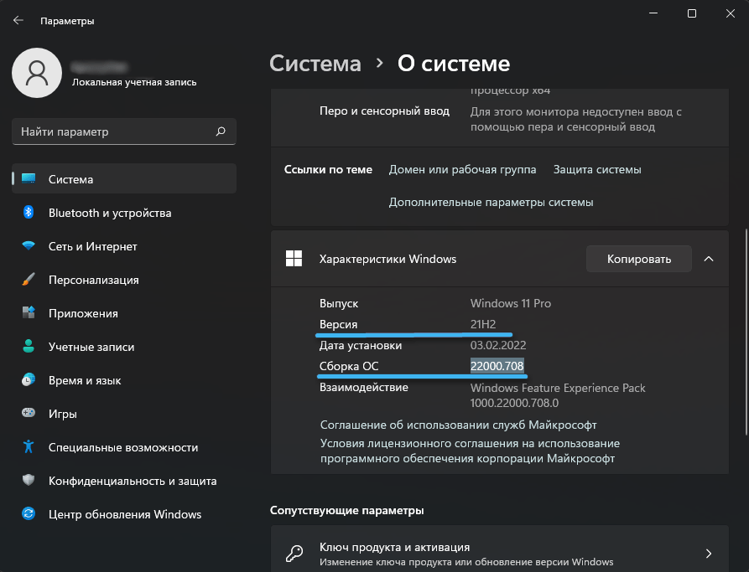The image size is (749, 572).
Task: Click the Игры gamepad icon
Action: [x=29, y=414]
